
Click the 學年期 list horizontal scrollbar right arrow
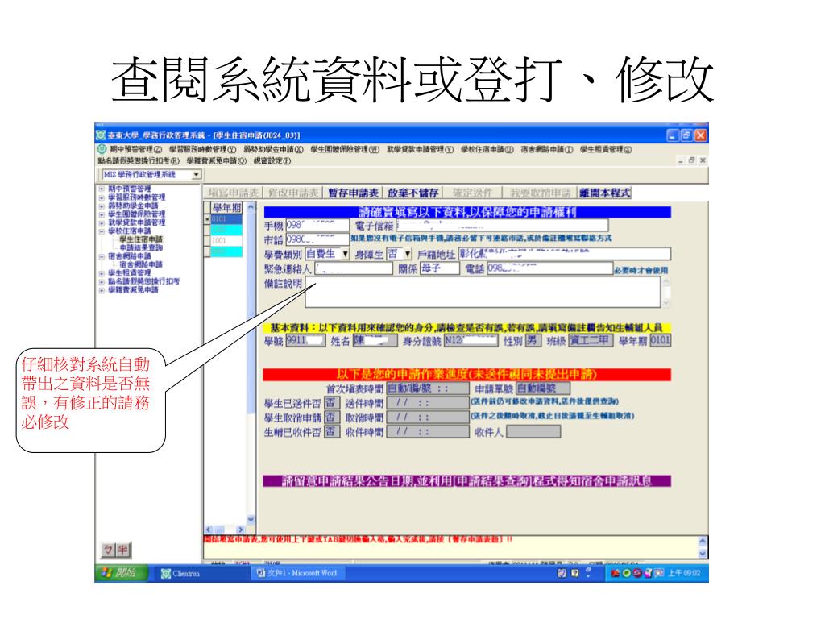(240, 530)
